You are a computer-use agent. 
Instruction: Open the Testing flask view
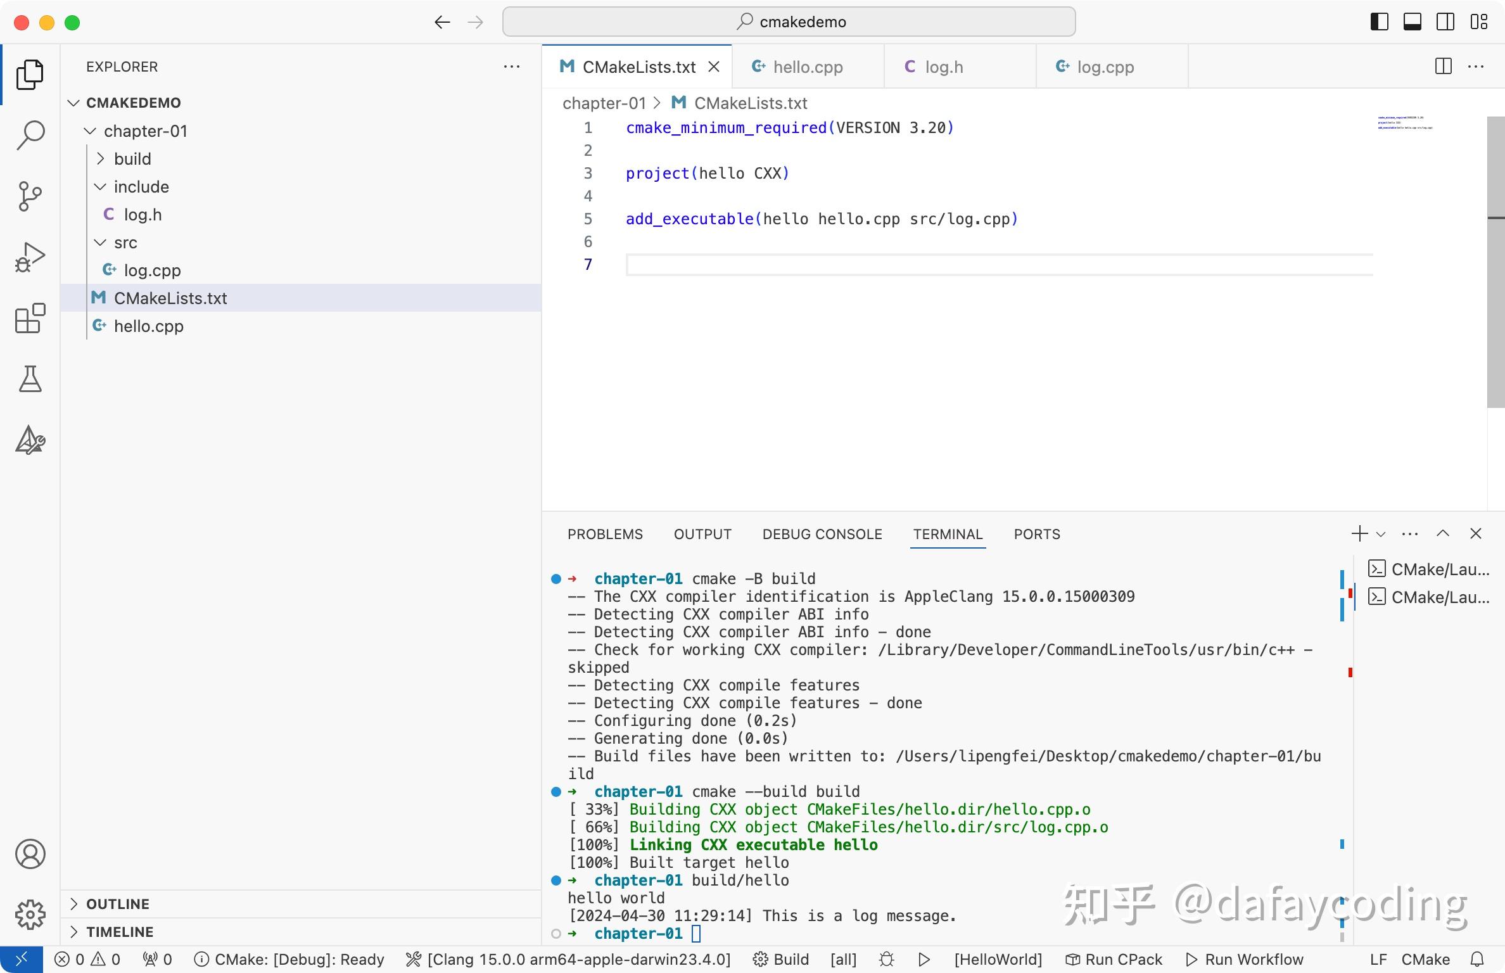click(x=30, y=379)
